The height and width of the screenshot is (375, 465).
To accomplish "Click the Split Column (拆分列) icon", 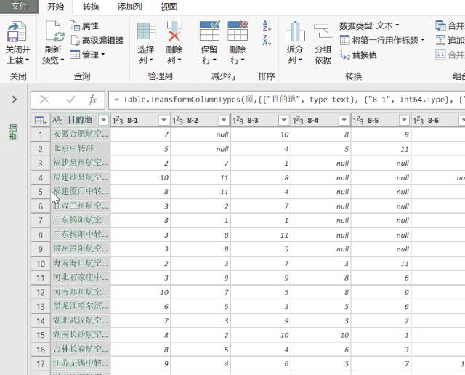I will coord(295,31).
